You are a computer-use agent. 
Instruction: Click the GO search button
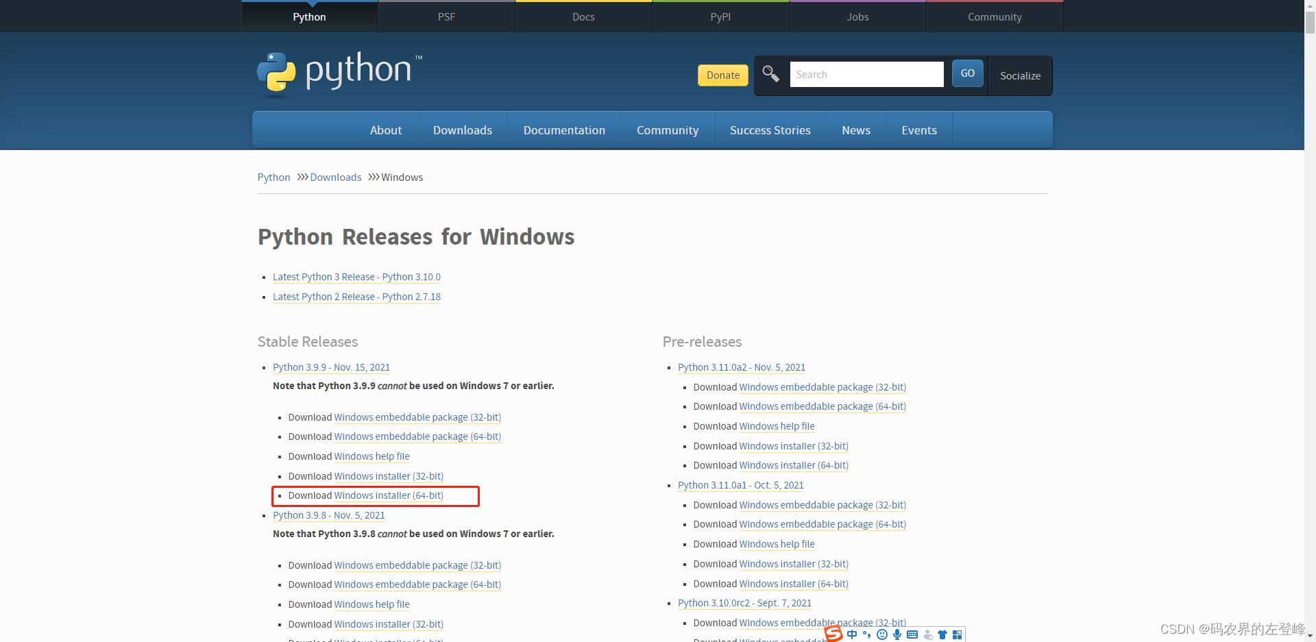click(968, 73)
